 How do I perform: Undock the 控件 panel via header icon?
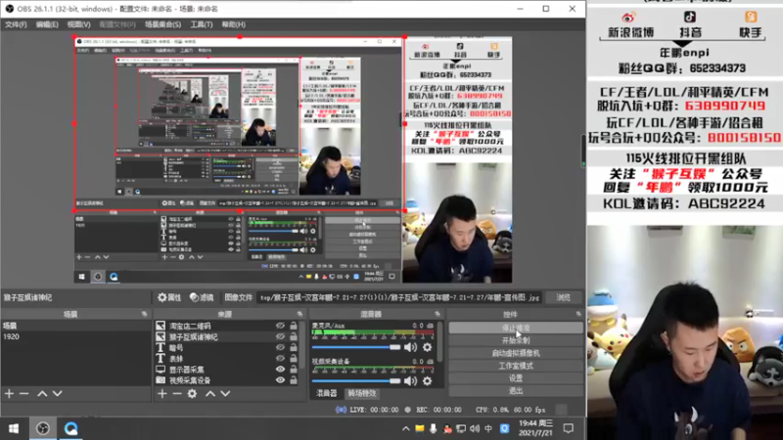[x=578, y=314]
